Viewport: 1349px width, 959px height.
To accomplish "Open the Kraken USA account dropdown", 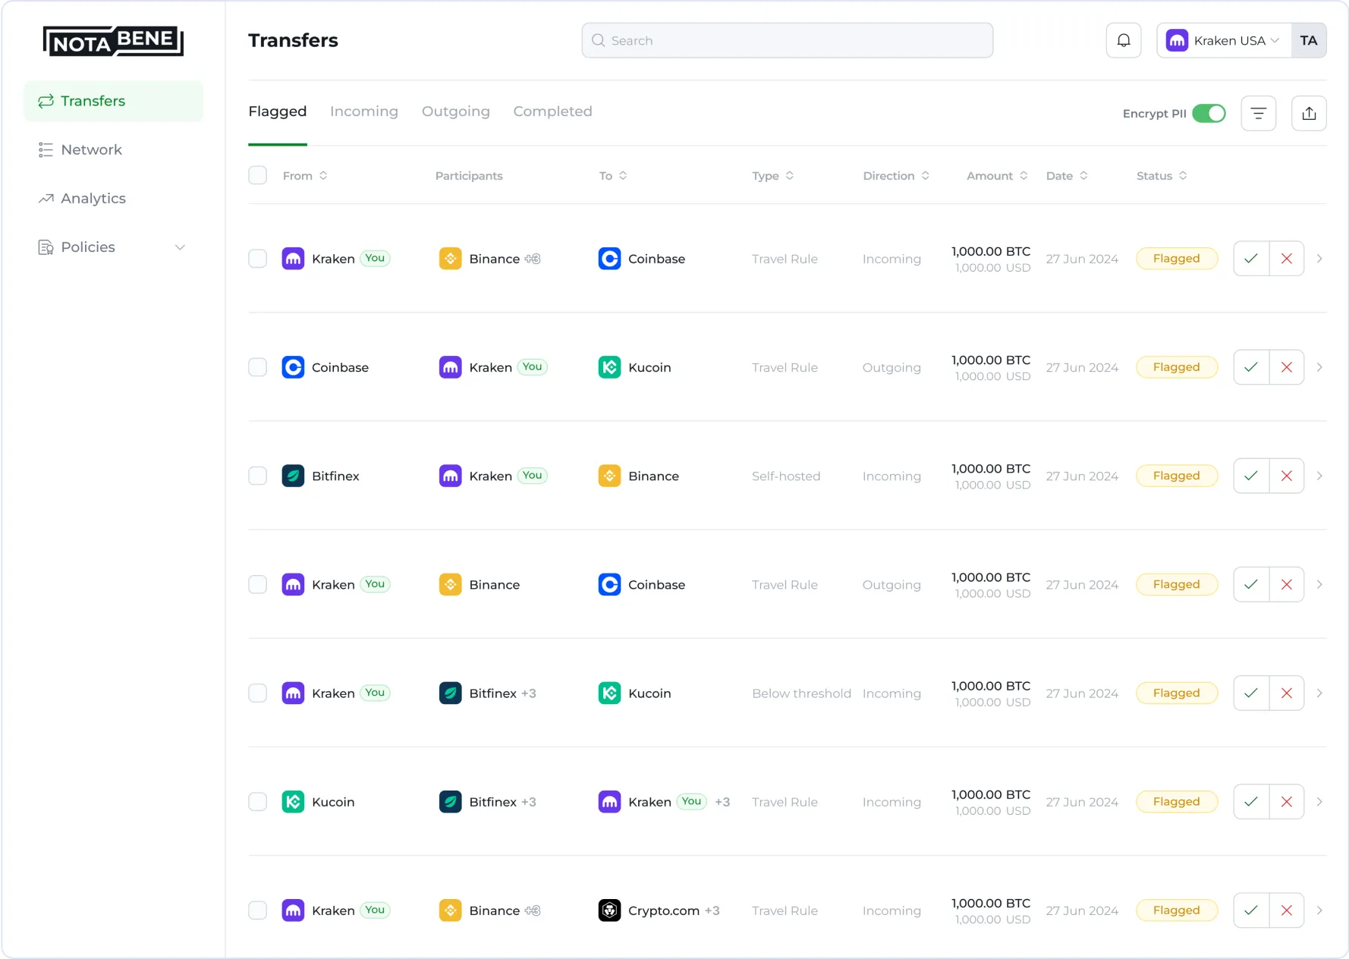I will pos(1224,40).
